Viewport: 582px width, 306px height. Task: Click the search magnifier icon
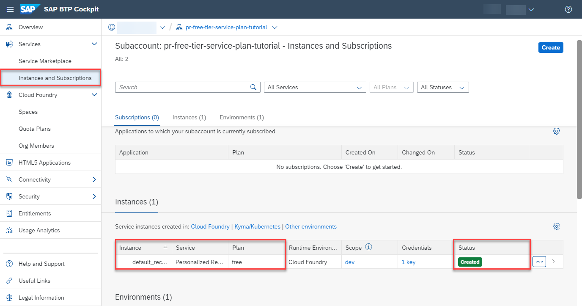pos(253,87)
